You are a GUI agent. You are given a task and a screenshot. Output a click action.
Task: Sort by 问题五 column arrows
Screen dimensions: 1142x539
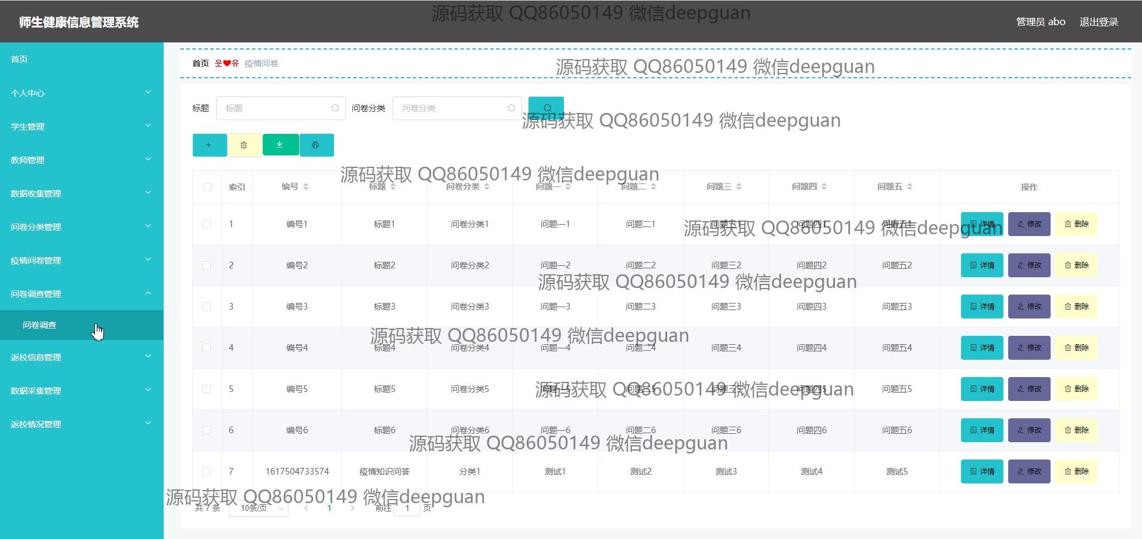point(910,186)
